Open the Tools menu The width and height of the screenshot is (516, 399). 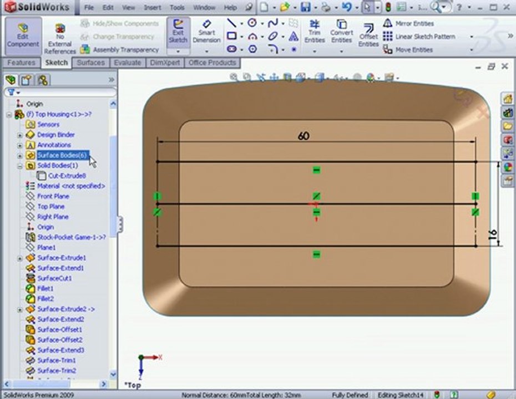[x=177, y=7]
